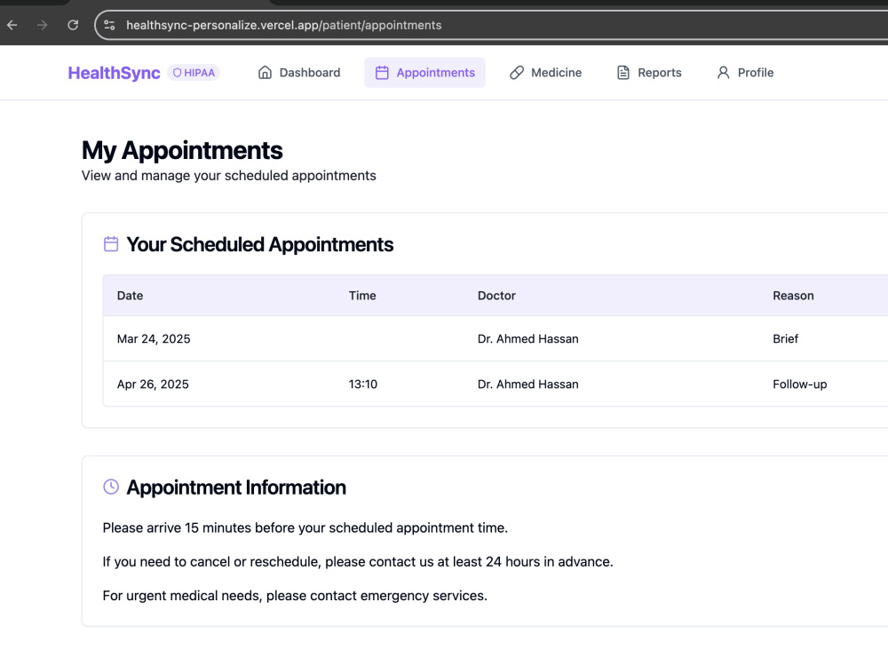Click the Reason column header
This screenshot has height=666, width=888.
[x=793, y=296]
